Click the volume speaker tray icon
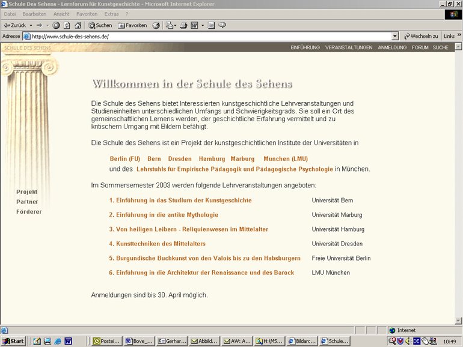The image size is (463, 347). (408, 341)
